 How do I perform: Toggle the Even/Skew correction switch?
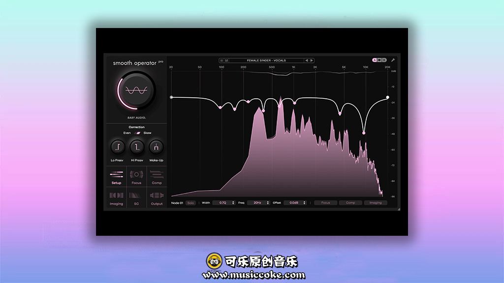pyautogui.click(x=137, y=133)
